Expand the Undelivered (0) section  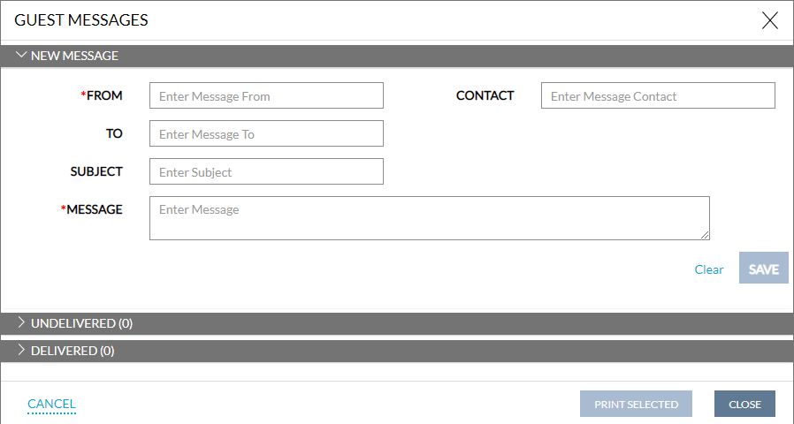coord(81,323)
